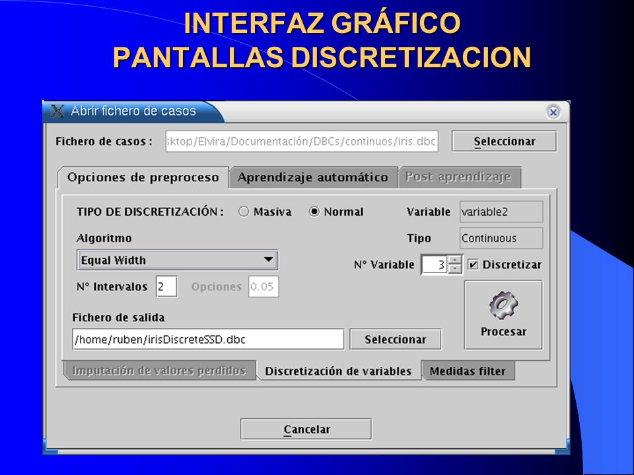634x475 pixels.
Task: Click the X window icon in title bar
Action: [57, 111]
